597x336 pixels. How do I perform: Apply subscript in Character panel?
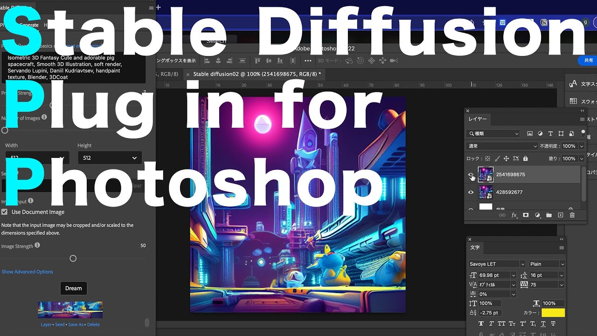(x=533, y=324)
